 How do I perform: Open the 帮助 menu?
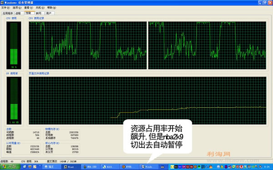pos(51,8)
